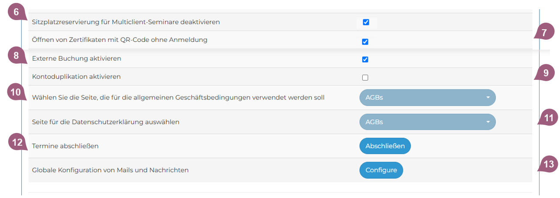
Task: Disable the Externe Buchung aktivieren checkbox
Action: coord(365,59)
